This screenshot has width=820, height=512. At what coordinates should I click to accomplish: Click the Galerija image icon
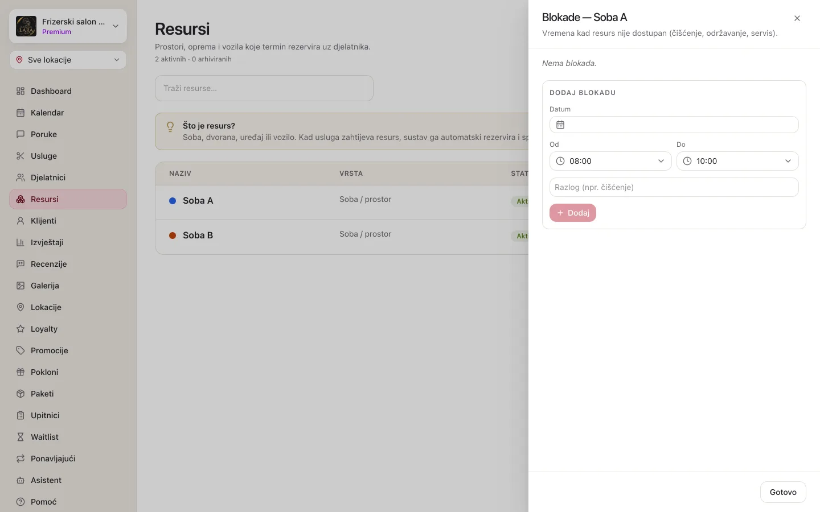point(20,286)
